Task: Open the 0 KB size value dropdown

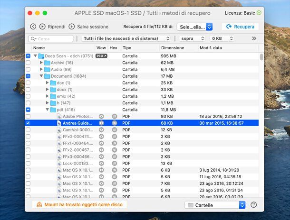Action: pos(222,38)
